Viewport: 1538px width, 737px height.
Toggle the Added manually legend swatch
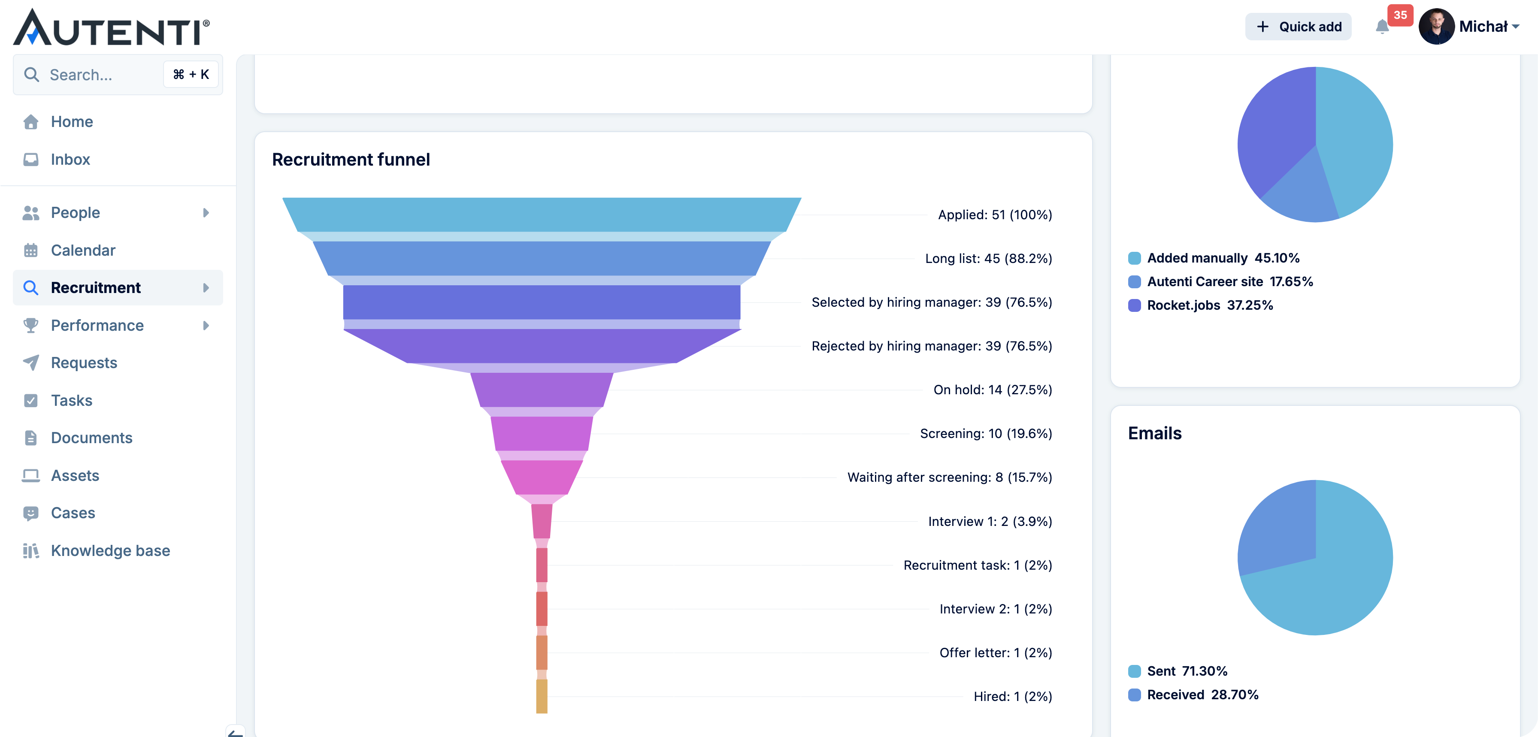tap(1134, 258)
